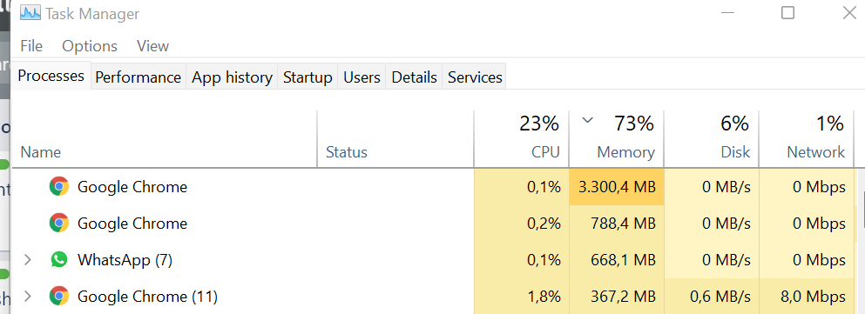Go to the Startup tab

[307, 77]
